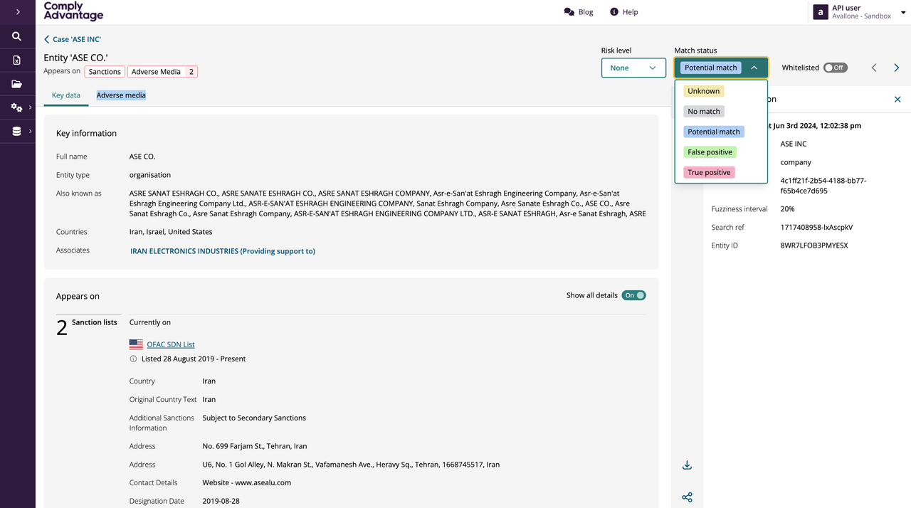Close the right details panel
This screenshot has height=508, width=911.
pyautogui.click(x=897, y=100)
